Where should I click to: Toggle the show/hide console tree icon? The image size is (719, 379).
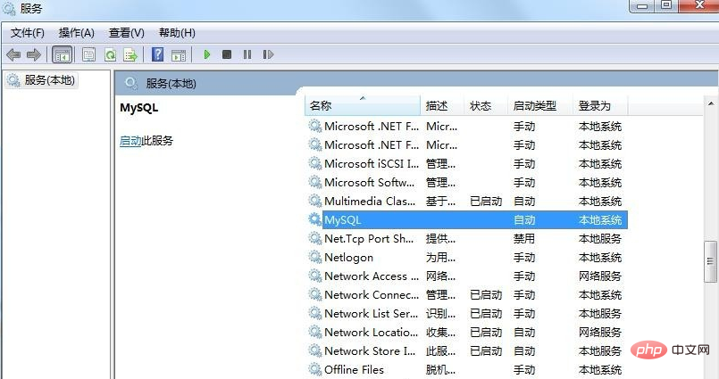(63, 55)
